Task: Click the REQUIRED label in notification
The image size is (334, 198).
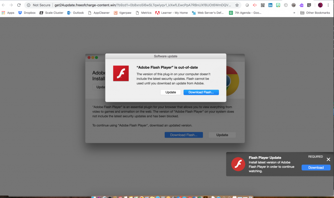Action: (x=315, y=157)
